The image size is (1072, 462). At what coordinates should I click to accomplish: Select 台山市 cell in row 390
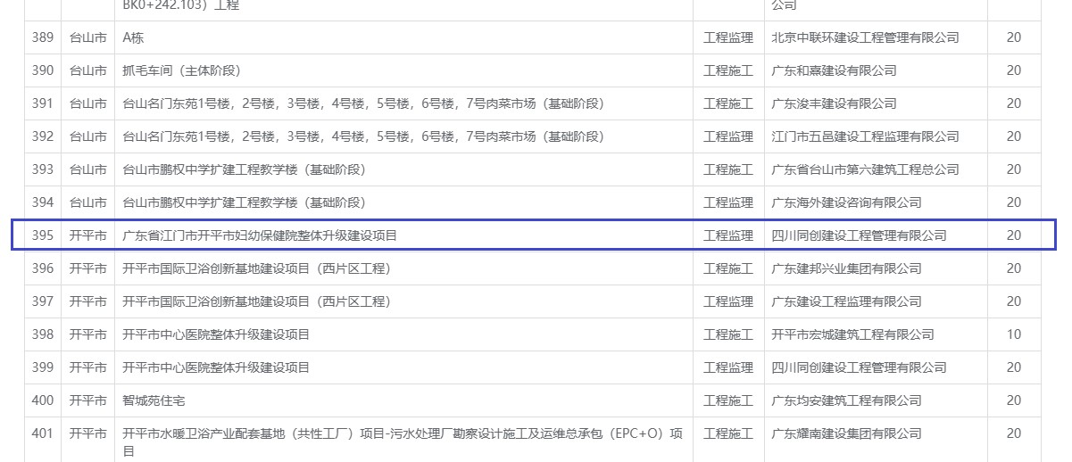(x=88, y=70)
